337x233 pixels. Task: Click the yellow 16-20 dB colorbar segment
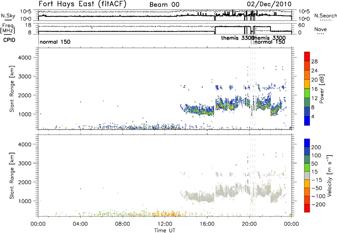click(307, 84)
